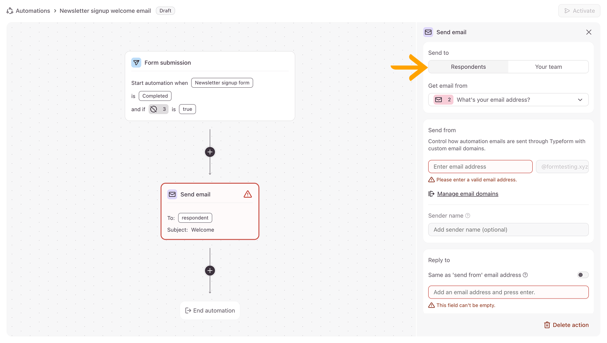Click the envelope icon on Send email node
Screen dimensions: 607x343
(172, 194)
